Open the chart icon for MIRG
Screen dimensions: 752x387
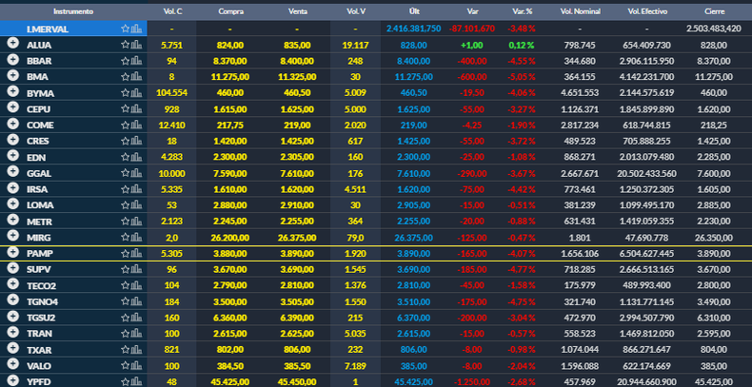pos(137,237)
